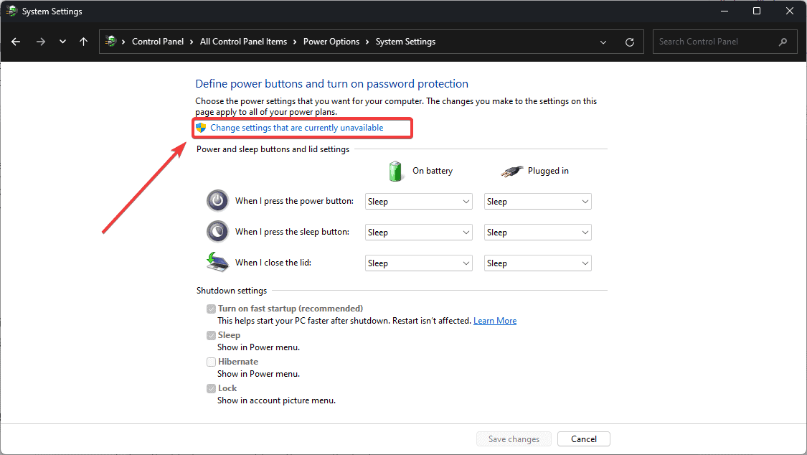Screen dimensions: 807x455
Task: Click the System Settings title bar icon
Action: [11, 11]
